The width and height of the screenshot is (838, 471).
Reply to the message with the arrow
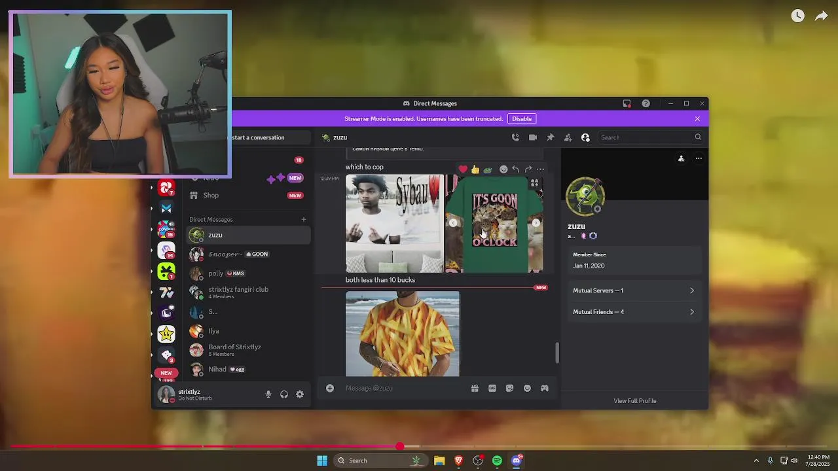click(516, 169)
